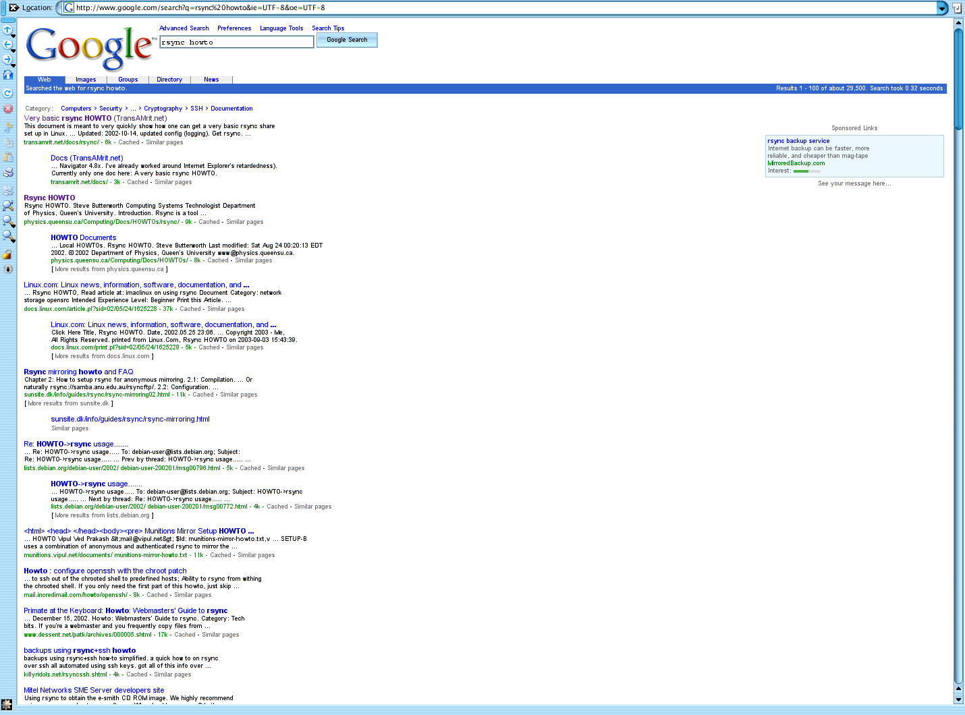
Task: Go forward with the Forward arrow icon
Action: pyautogui.click(x=8, y=60)
